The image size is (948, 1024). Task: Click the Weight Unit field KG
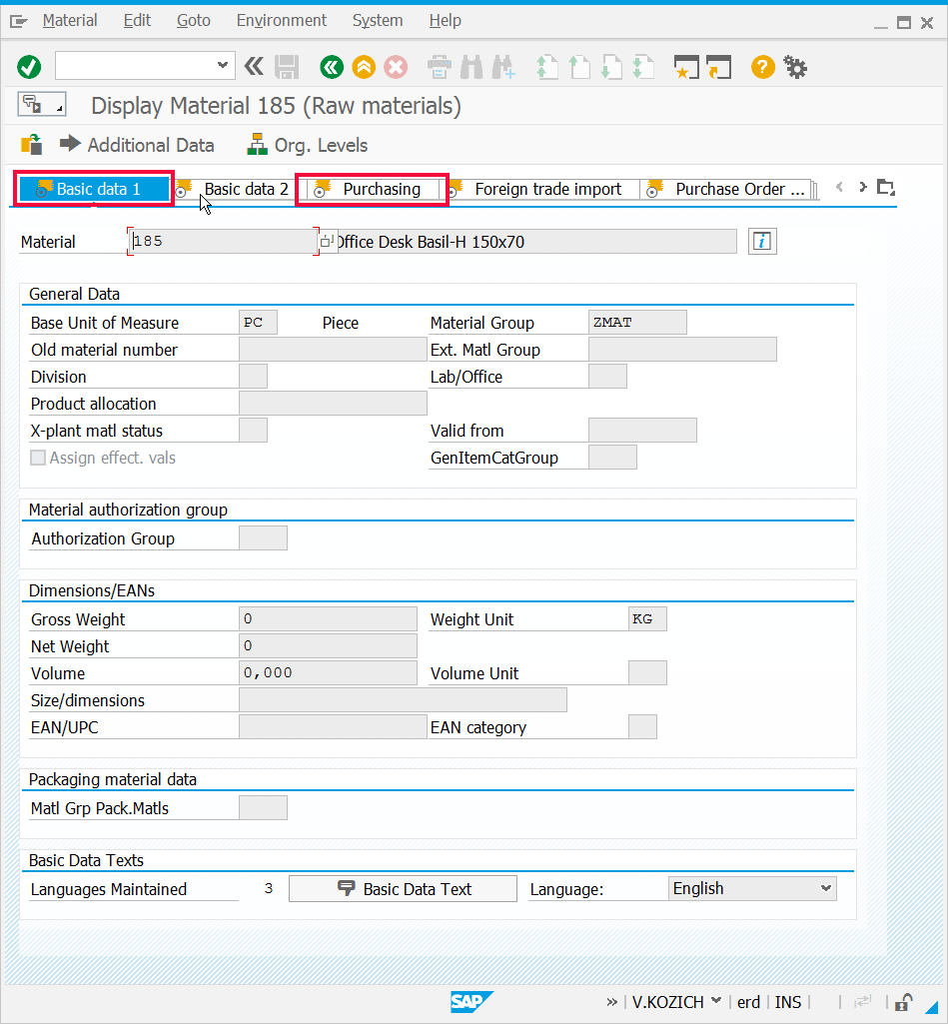[x=647, y=619]
